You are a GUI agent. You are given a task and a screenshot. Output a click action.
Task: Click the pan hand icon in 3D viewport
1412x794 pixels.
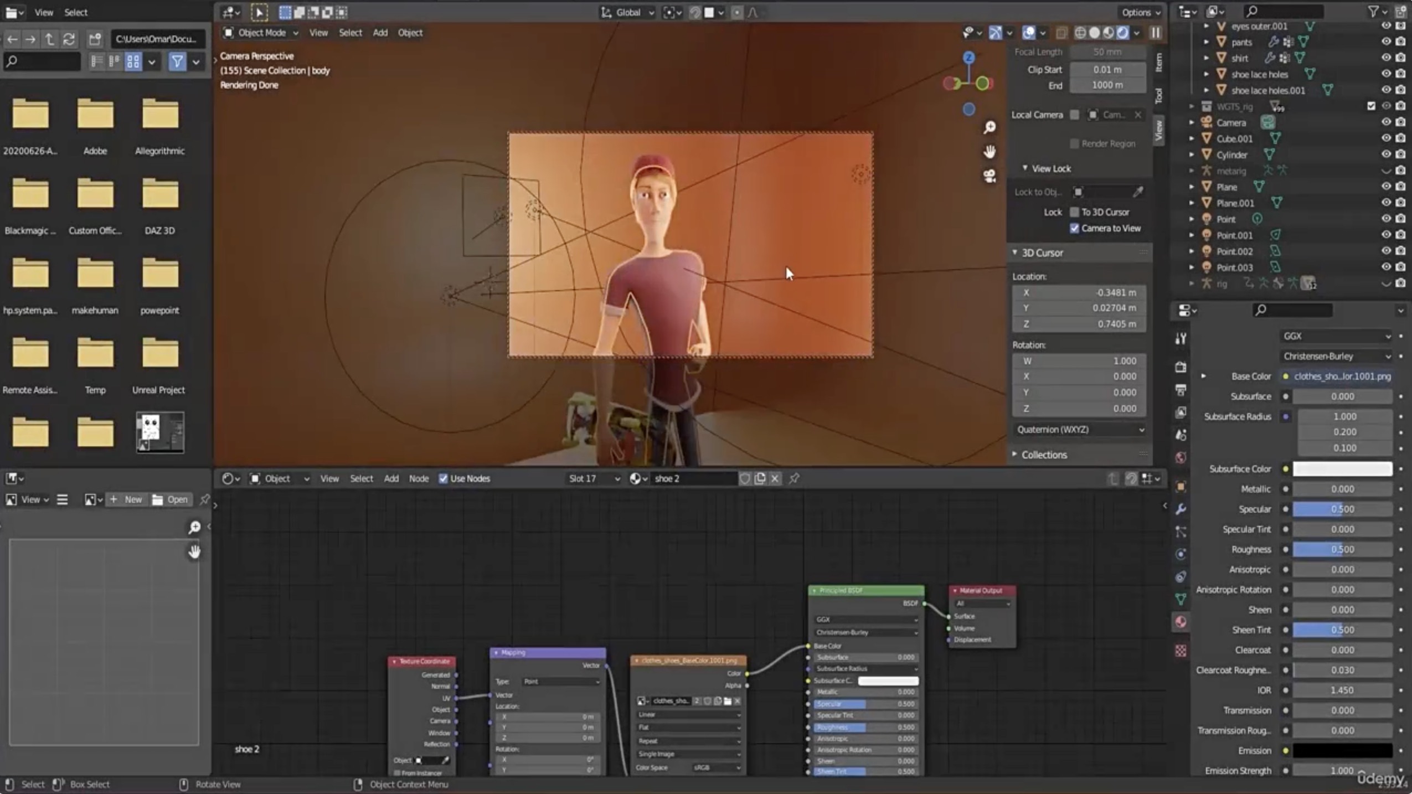(990, 152)
